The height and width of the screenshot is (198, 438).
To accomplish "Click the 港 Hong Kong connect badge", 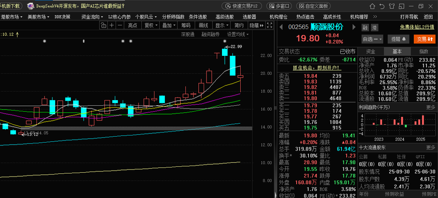I will (x=374, y=28).
